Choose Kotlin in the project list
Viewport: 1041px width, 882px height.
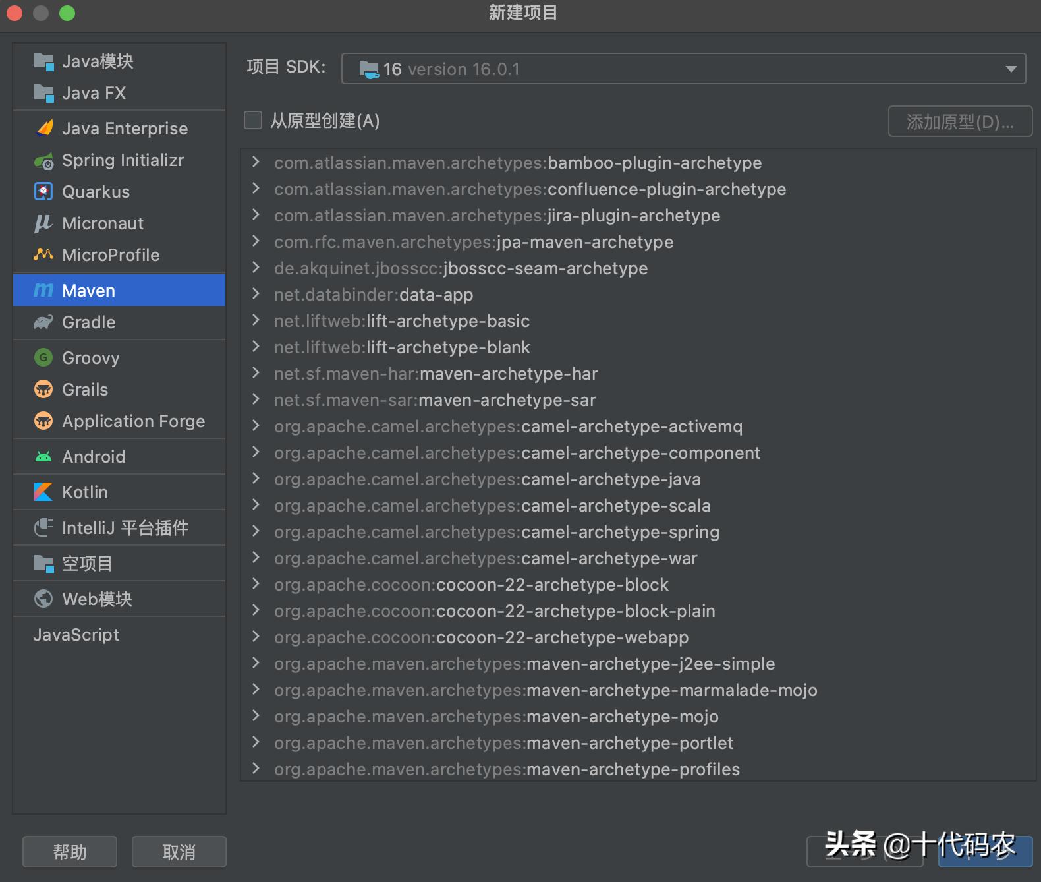119,492
